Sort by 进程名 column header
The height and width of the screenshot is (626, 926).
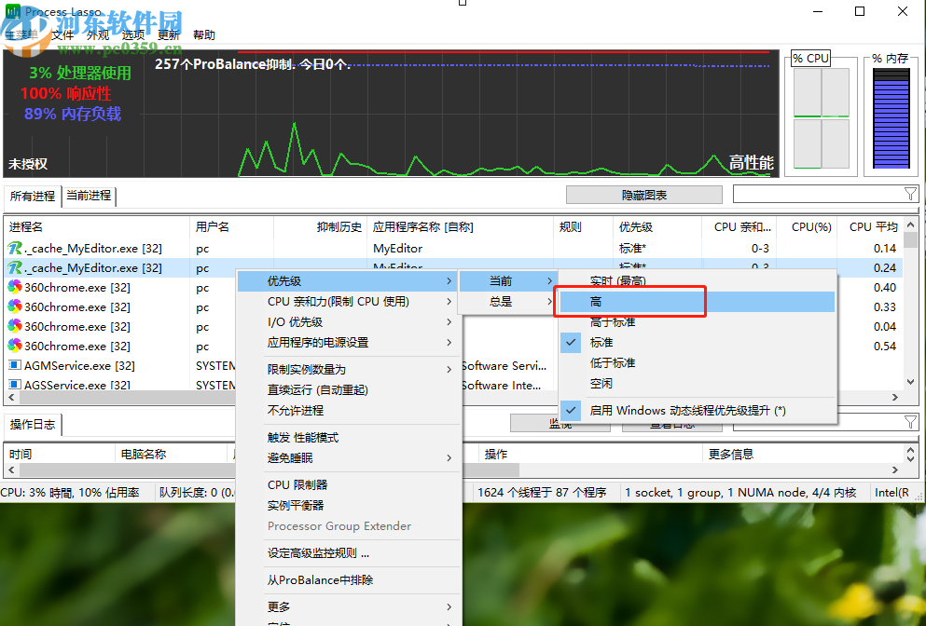pyautogui.click(x=97, y=227)
